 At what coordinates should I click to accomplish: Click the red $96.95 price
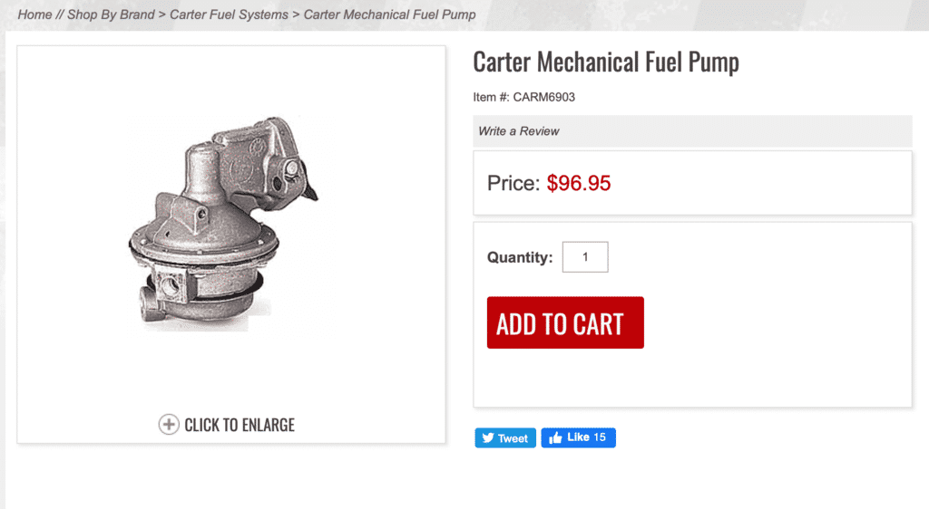coord(579,183)
